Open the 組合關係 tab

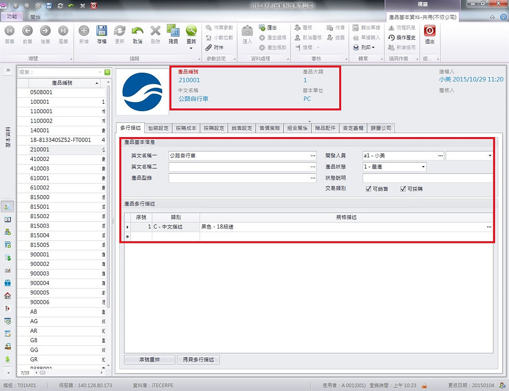(x=297, y=128)
